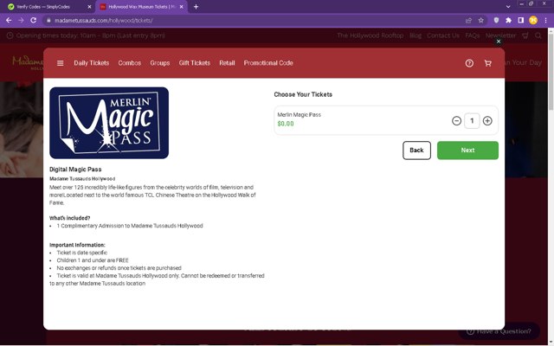This screenshot has width=554, height=346.
Task: Click the site search magnifier icon
Action: point(538,35)
